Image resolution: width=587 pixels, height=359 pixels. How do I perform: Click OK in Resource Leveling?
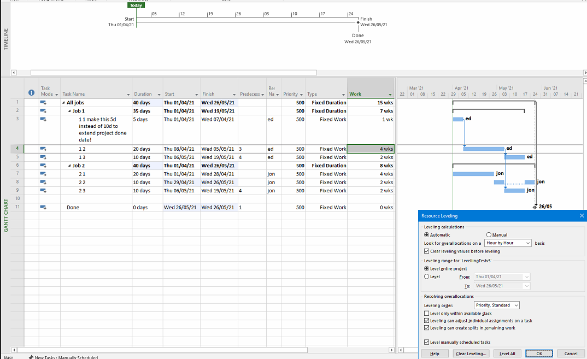click(539, 354)
